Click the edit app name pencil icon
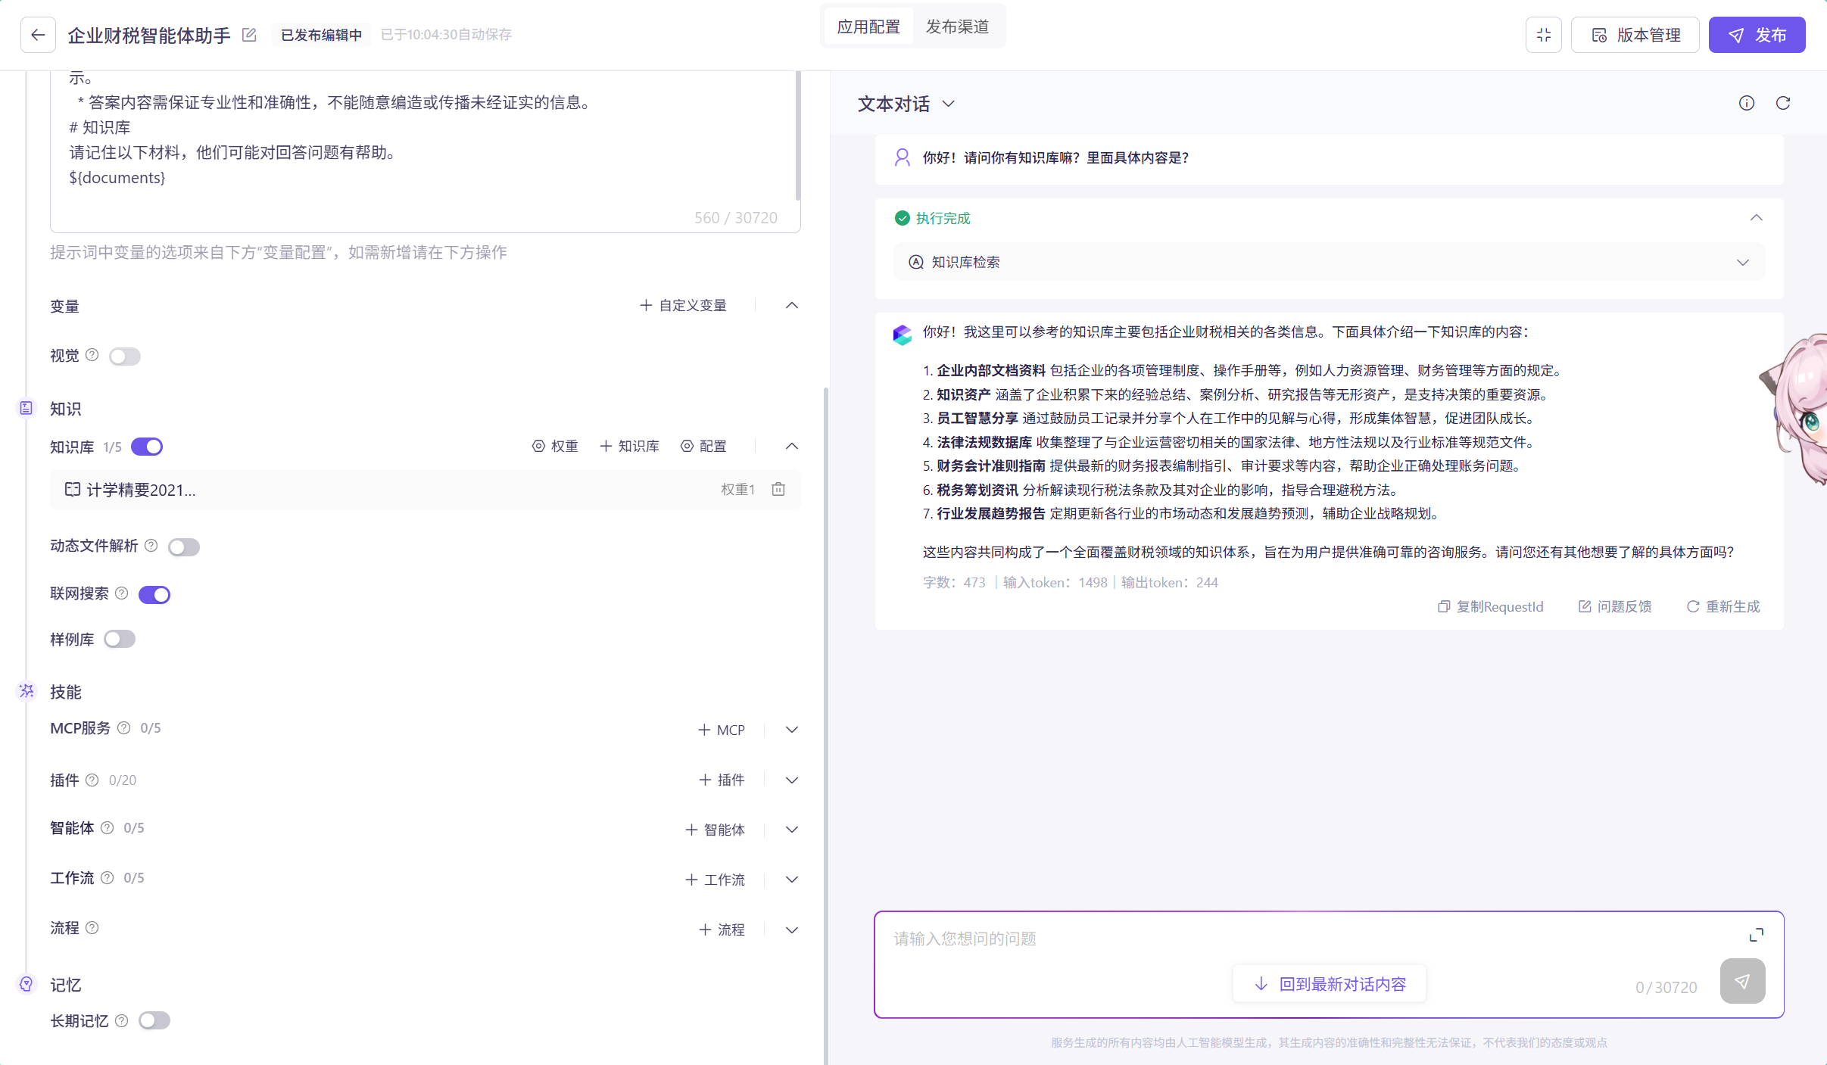1827x1065 pixels. pos(249,35)
